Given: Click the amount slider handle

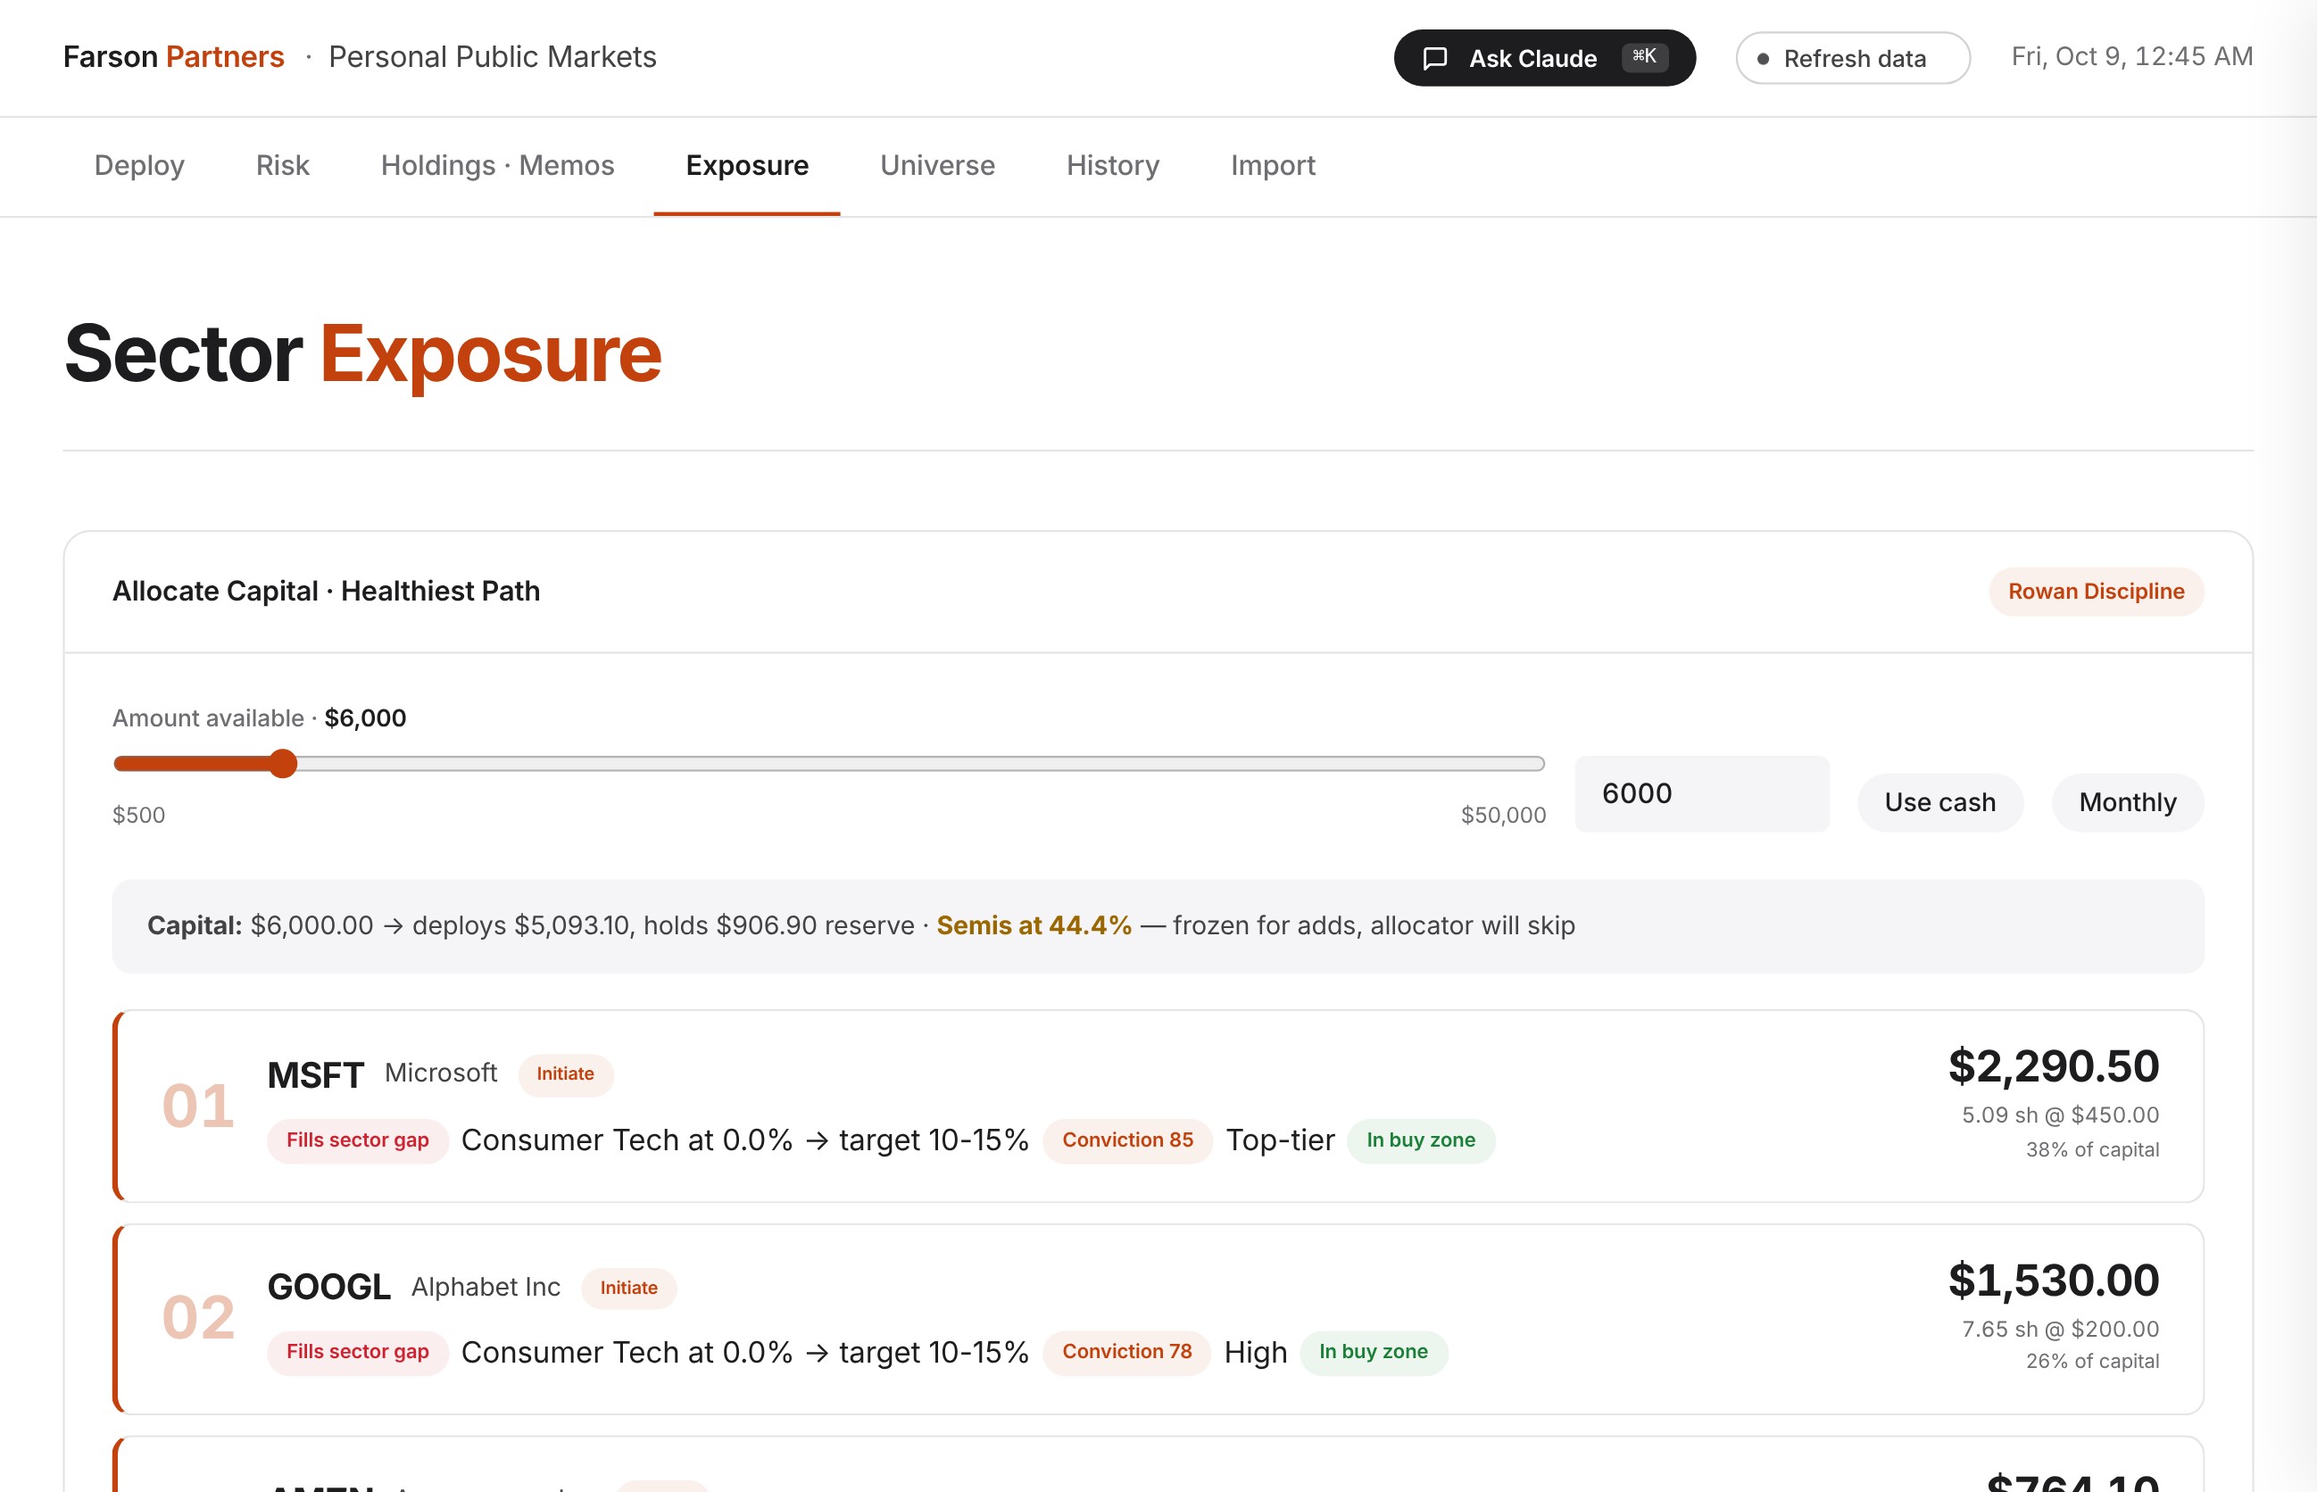Looking at the screenshot, I should click(x=283, y=764).
